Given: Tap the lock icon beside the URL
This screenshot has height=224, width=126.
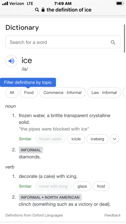Looking at the screenshot, I should click(x=43, y=10).
